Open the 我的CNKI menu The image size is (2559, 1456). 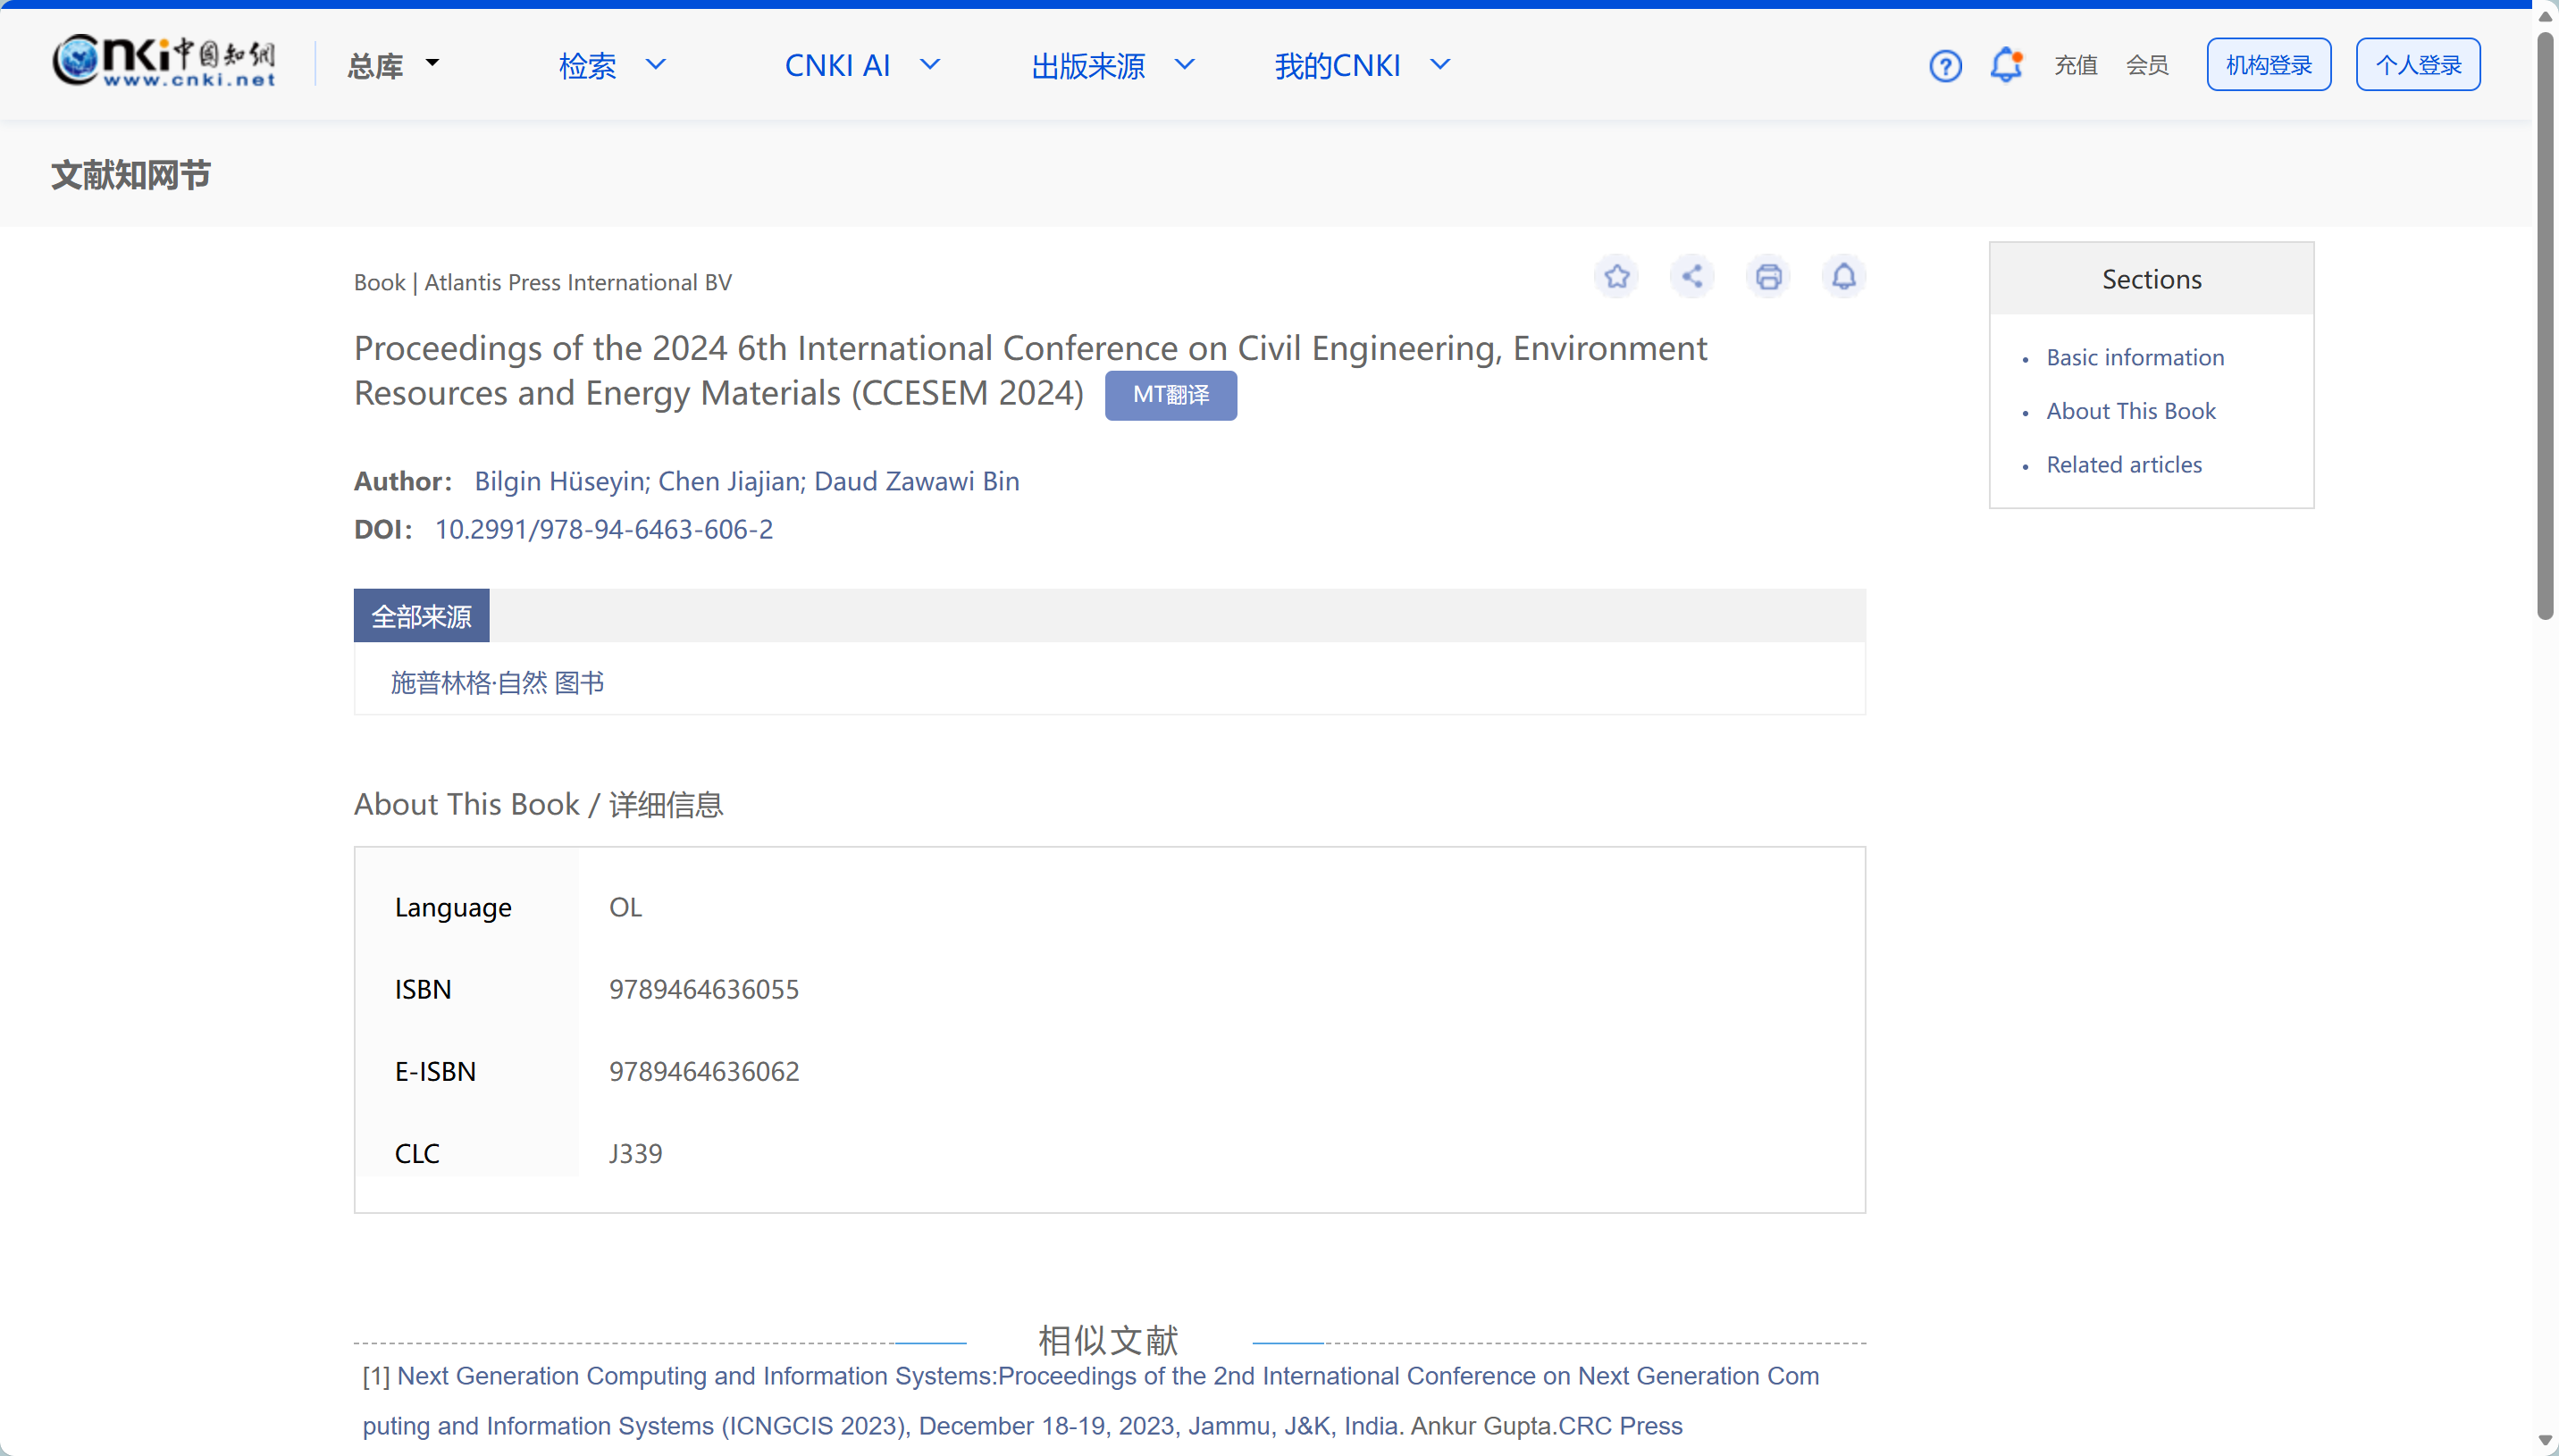tap(1362, 65)
